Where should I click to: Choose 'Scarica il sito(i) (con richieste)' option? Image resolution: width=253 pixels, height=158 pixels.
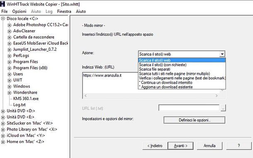(x=182, y=65)
